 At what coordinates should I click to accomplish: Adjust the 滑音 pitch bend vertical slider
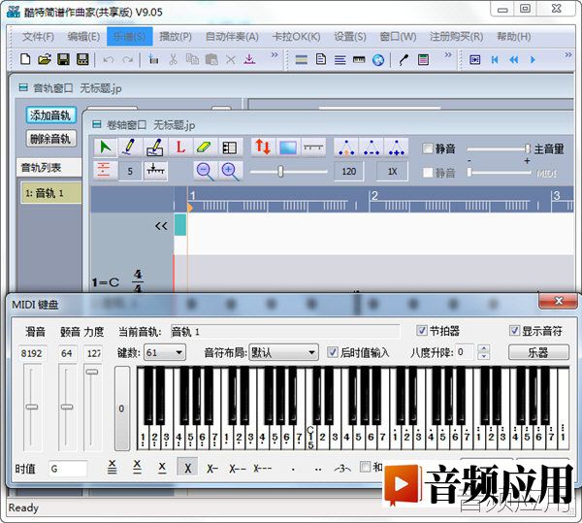tap(32, 407)
